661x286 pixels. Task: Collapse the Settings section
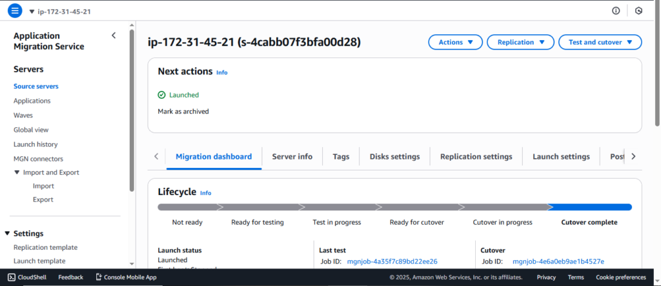click(7, 234)
